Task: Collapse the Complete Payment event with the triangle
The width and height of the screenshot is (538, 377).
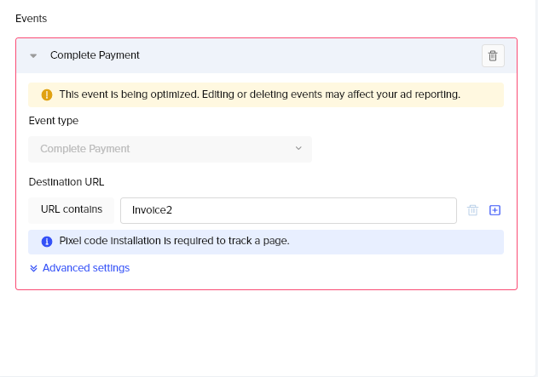Action: click(x=33, y=55)
